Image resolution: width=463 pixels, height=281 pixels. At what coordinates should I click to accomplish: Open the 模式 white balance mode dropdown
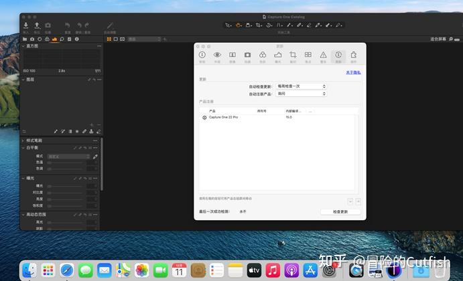(68, 157)
